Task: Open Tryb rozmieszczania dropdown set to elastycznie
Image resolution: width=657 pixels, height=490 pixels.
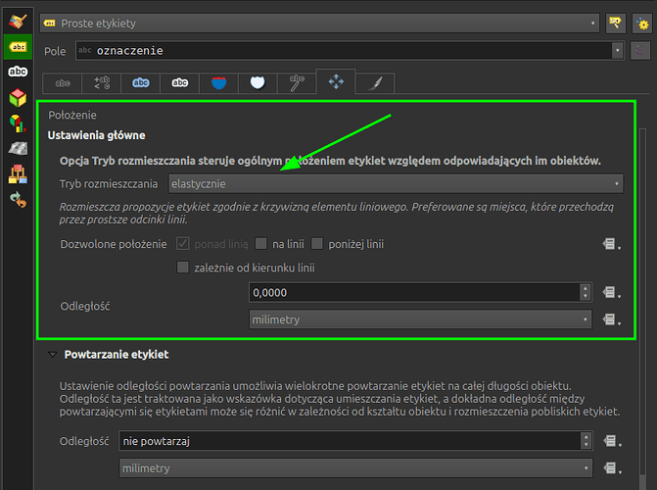Action: point(396,184)
